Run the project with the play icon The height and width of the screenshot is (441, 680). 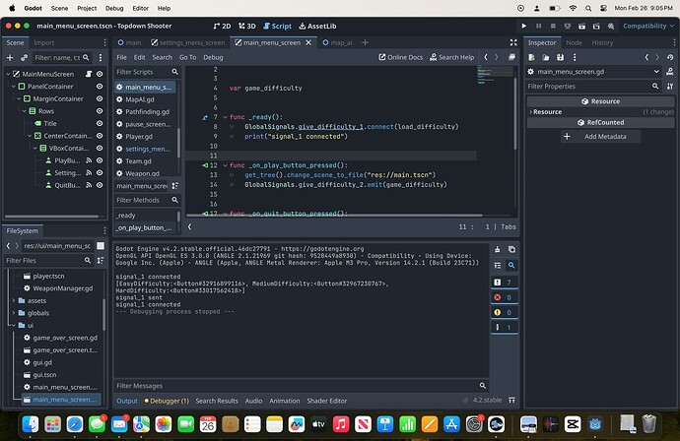524,26
